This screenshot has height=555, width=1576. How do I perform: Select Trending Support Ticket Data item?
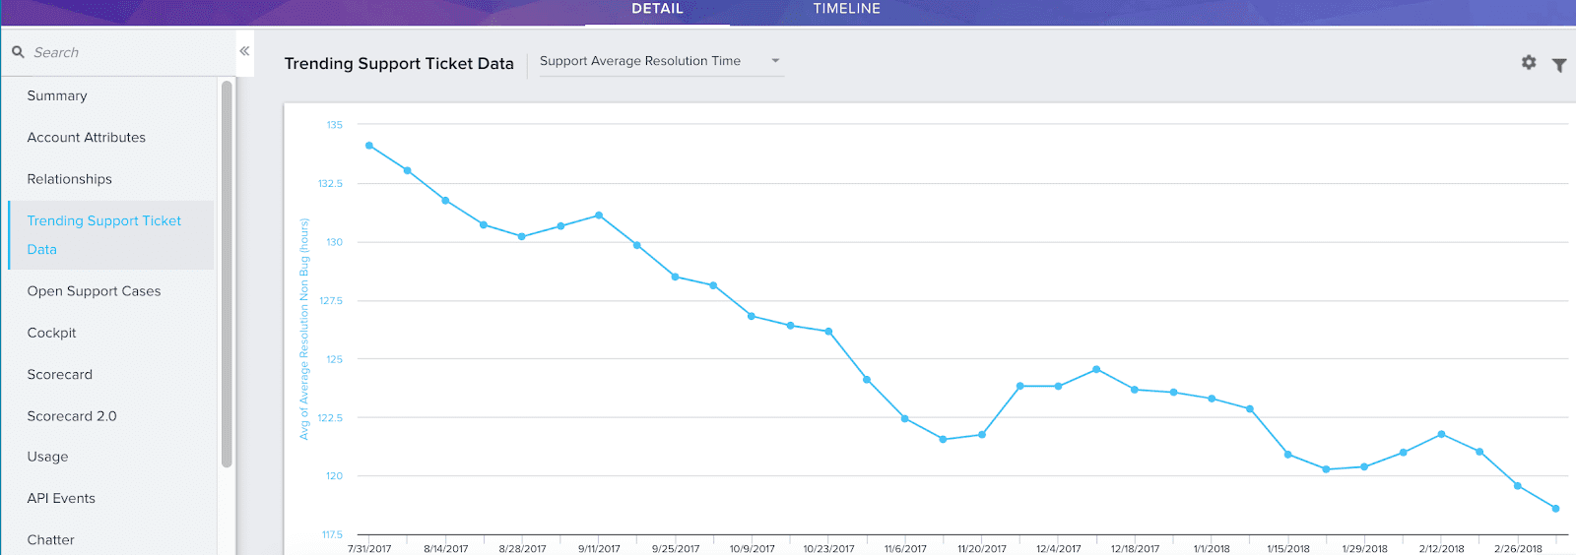[104, 234]
